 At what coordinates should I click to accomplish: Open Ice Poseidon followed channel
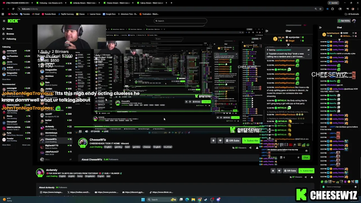coord(16,57)
